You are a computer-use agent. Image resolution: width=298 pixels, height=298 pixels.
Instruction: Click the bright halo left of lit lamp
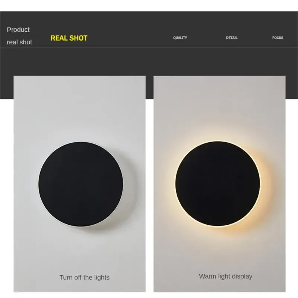point(171,184)
